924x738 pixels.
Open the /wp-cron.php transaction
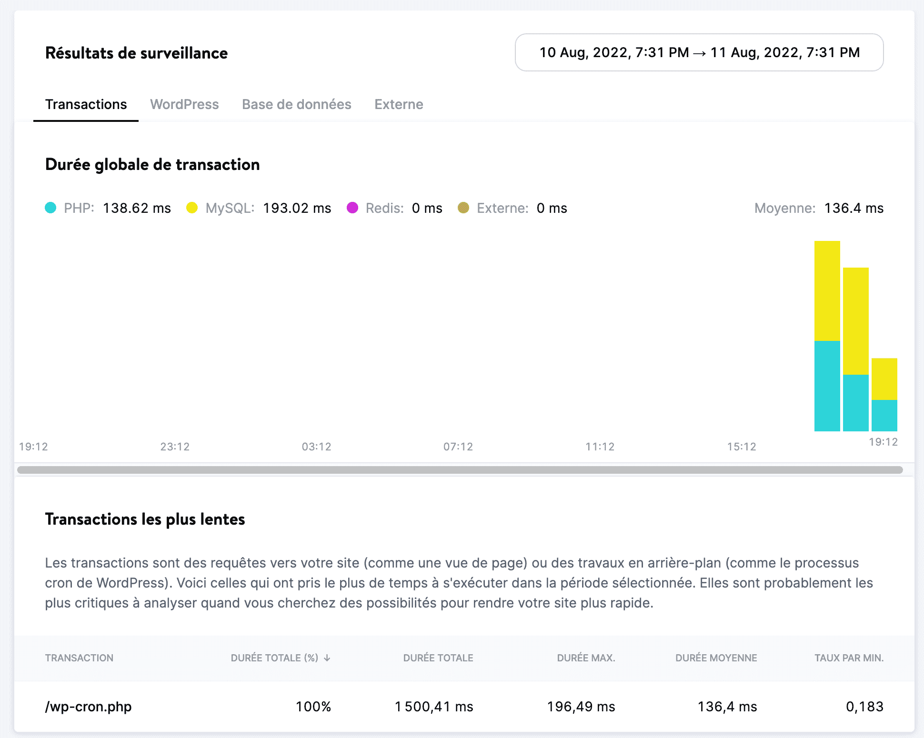88,707
